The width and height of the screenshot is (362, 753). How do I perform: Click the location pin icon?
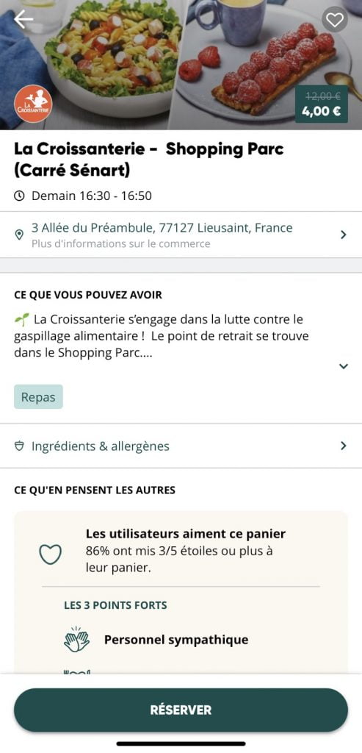[x=19, y=235]
